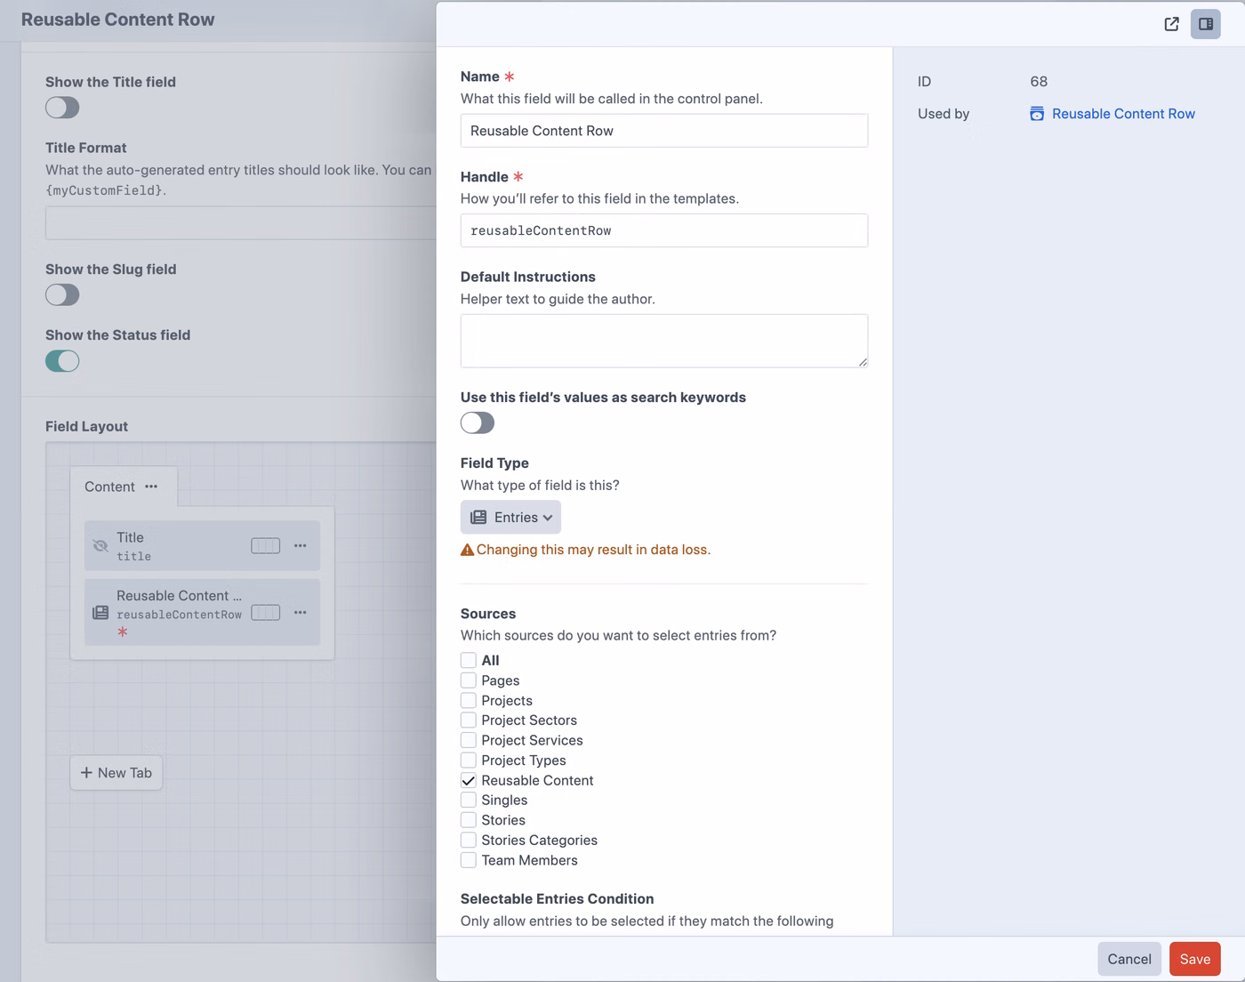Adjust width of Title field
Screen dimensions: 1245x982
pyautogui.click(x=266, y=545)
